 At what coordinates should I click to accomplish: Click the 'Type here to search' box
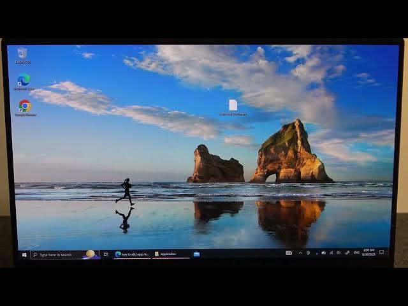pyautogui.click(x=61, y=254)
